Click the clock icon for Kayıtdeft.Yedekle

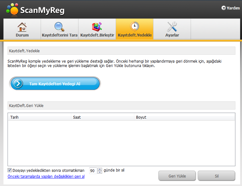point(135,26)
